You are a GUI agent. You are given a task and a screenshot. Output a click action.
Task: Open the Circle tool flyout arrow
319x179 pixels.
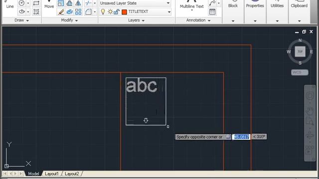point(28,3)
